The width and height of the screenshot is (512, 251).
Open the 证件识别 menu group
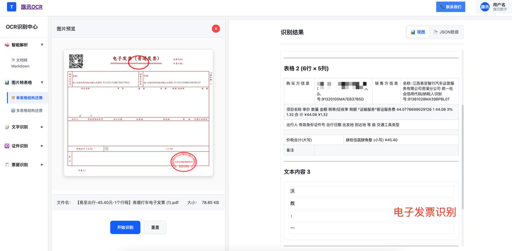point(24,146)
